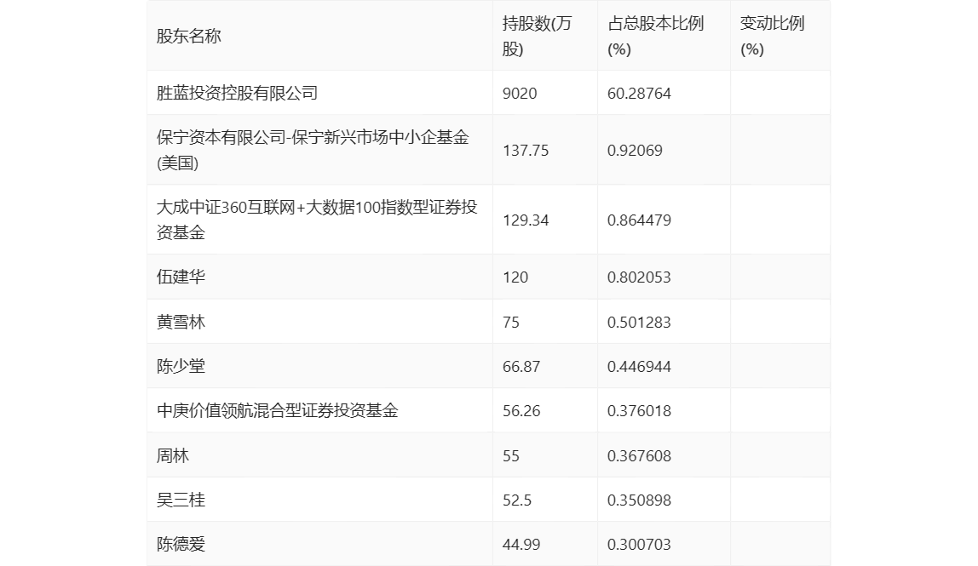Click the 44.99 shares value
This screenshot has width=978, height=566.
pos(521,545)
